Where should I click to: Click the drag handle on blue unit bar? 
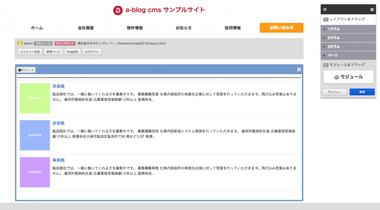159,69
